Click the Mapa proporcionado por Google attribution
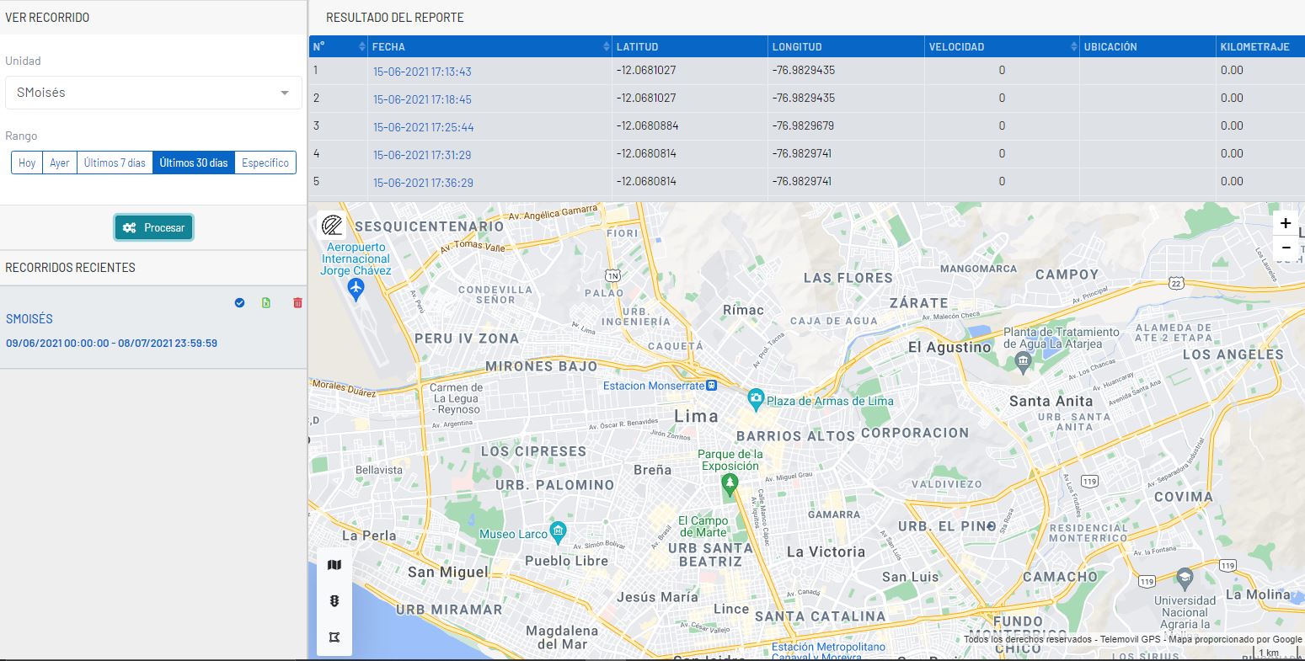This screenshot has height=661, width=1305. coord(1233,640)
